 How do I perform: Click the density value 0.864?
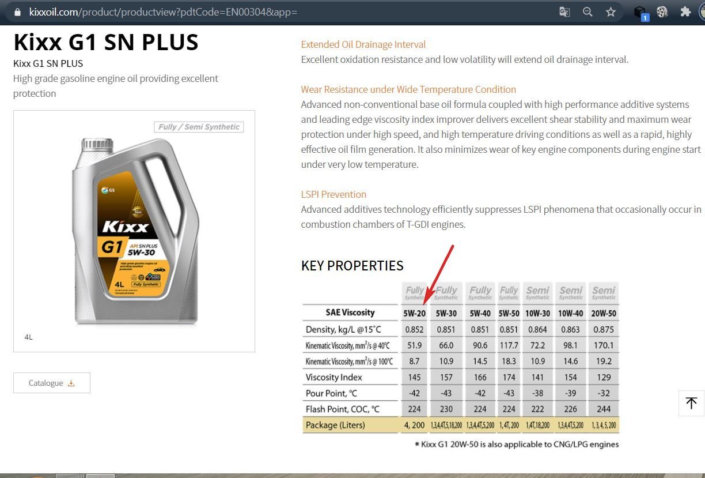click(x=537, y=329)
